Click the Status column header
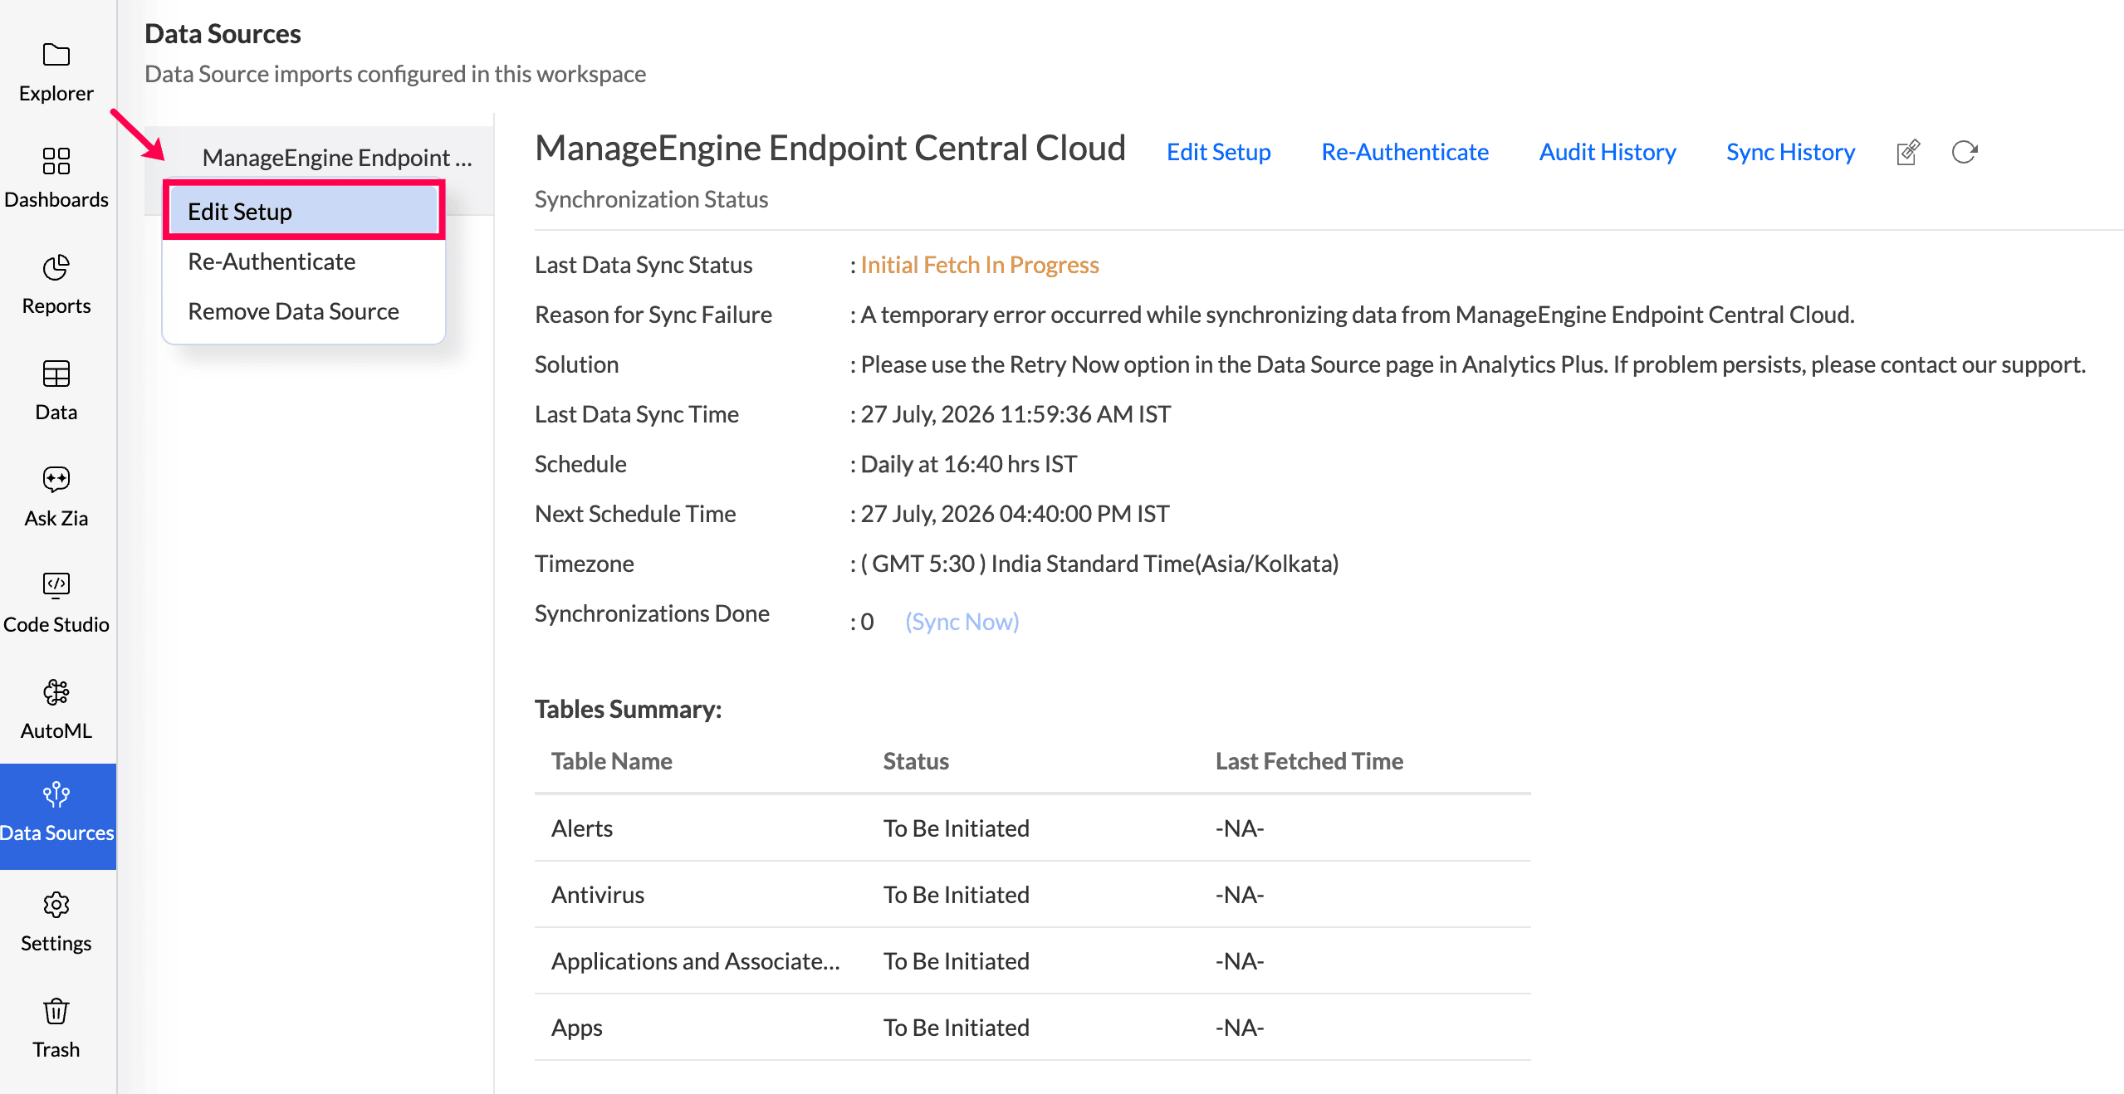 pyautogui.click(x=916, y=761)
